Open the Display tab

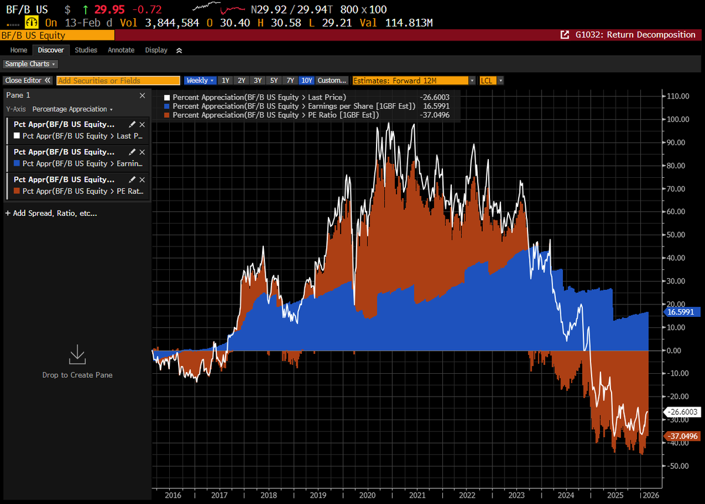click(x=156, y=50)
